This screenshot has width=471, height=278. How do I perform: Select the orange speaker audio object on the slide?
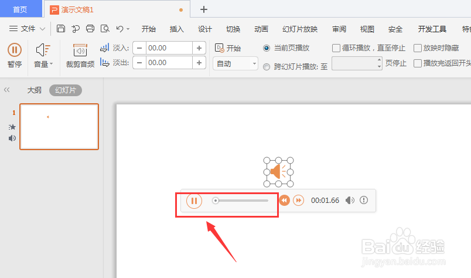click(278, 172)
